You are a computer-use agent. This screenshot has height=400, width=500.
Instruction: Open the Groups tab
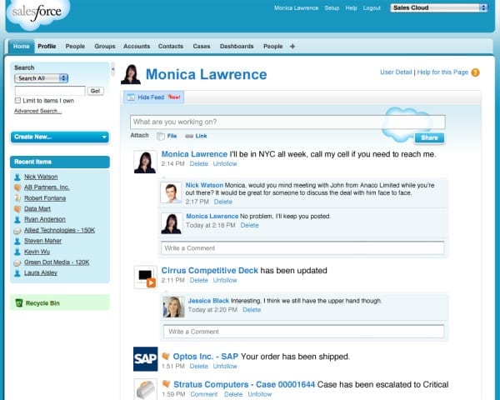tap(105, 47)
